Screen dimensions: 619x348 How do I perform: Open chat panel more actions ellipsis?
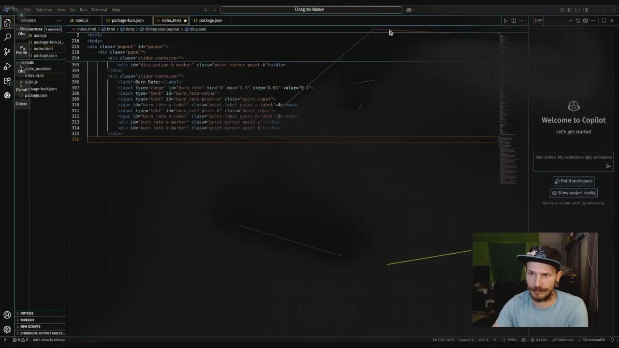click(x=593, y=21)
